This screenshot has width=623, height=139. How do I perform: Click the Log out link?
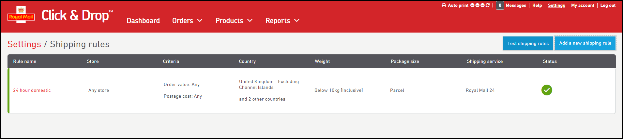coord(608,6)
